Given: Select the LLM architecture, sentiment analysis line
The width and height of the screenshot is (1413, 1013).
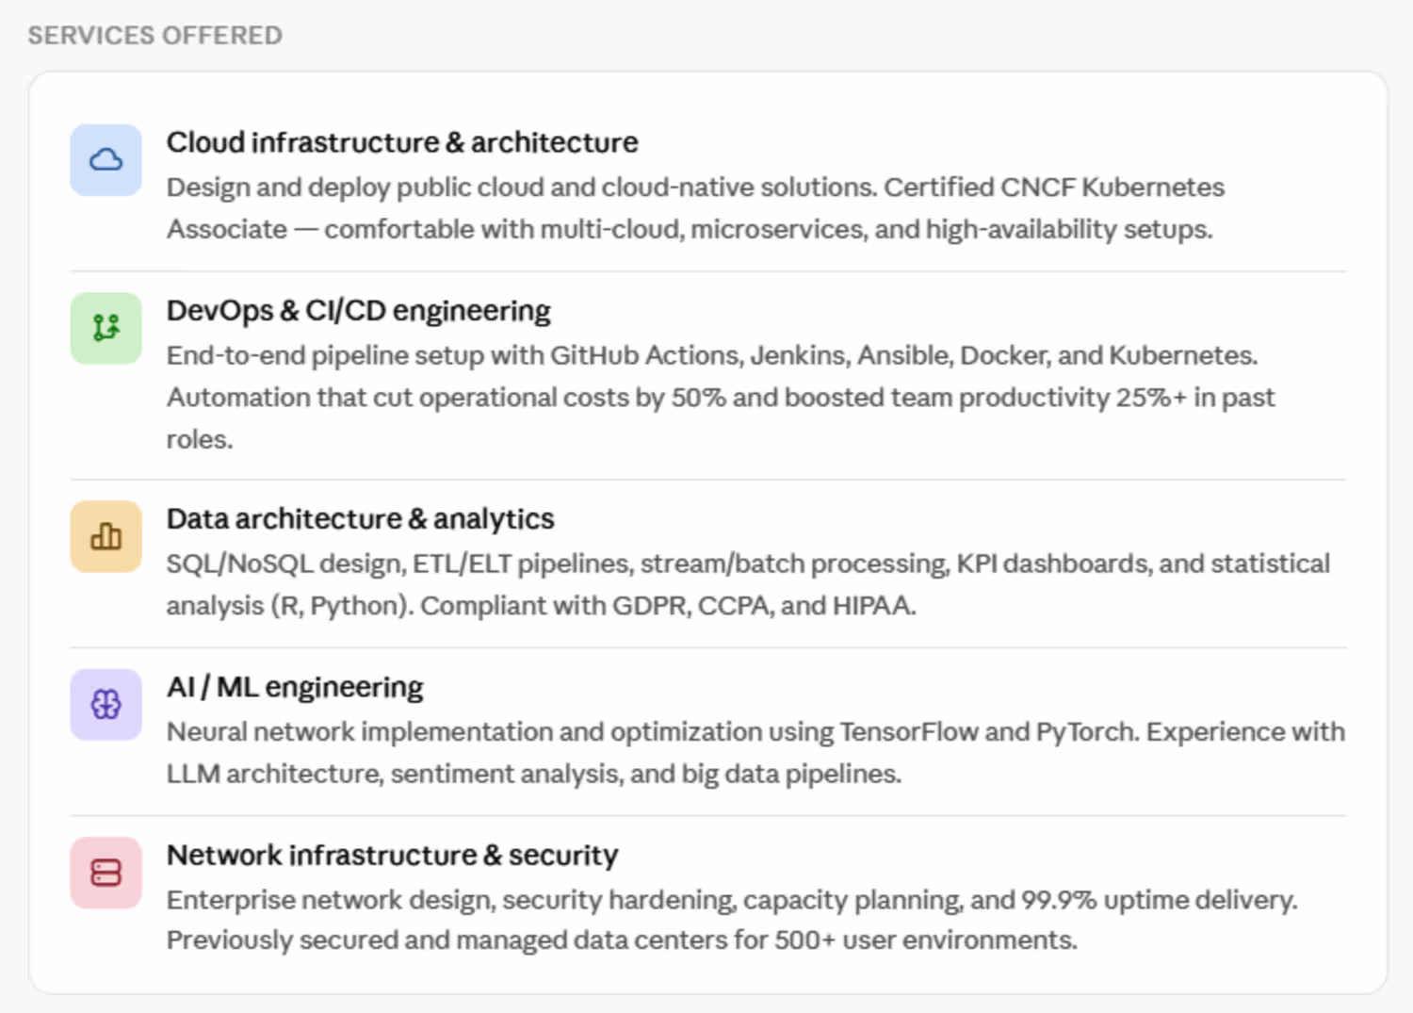Looking at the screenshot, I should [534, 774].
